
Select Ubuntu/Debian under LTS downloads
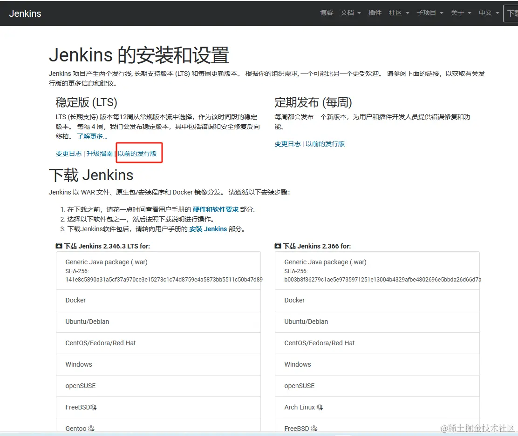[x=158, y=322]
